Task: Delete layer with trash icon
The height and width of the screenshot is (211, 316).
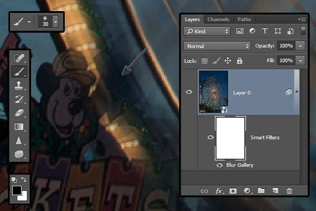Action: [x=289, y=190]
